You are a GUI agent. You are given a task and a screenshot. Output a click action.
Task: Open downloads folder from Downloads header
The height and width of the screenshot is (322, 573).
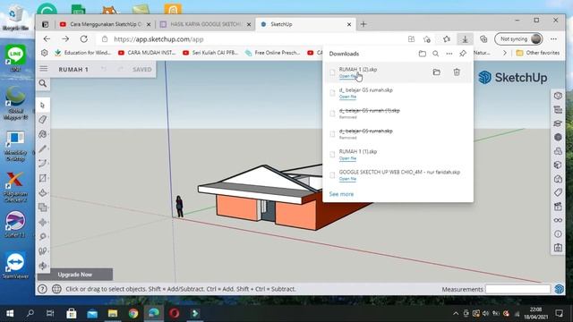(x=422, y=54)
